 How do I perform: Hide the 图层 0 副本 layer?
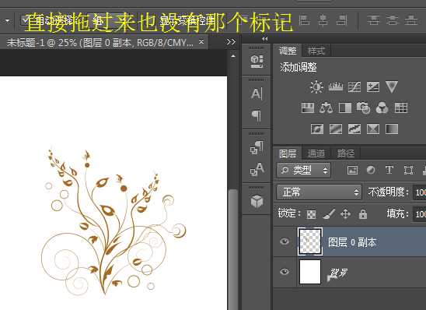coord(285,241)
